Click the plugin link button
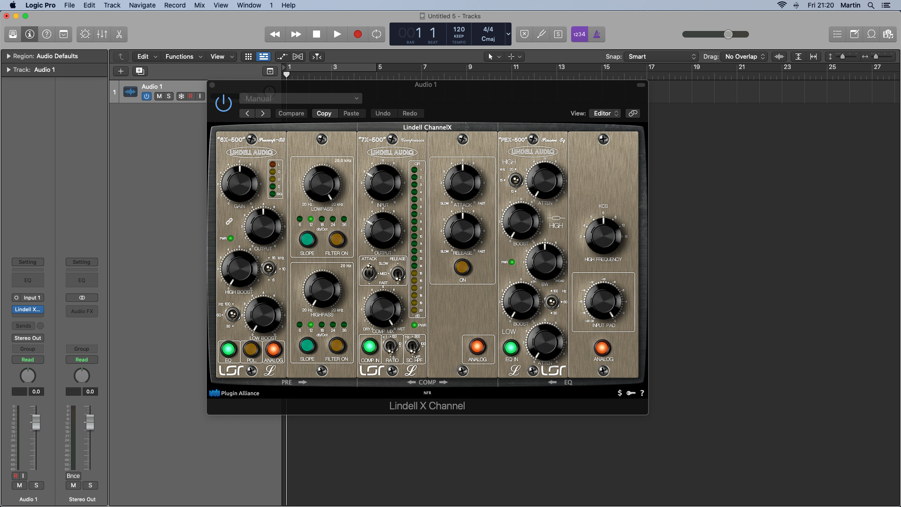901x507 pixels. [x=633, y=114]
